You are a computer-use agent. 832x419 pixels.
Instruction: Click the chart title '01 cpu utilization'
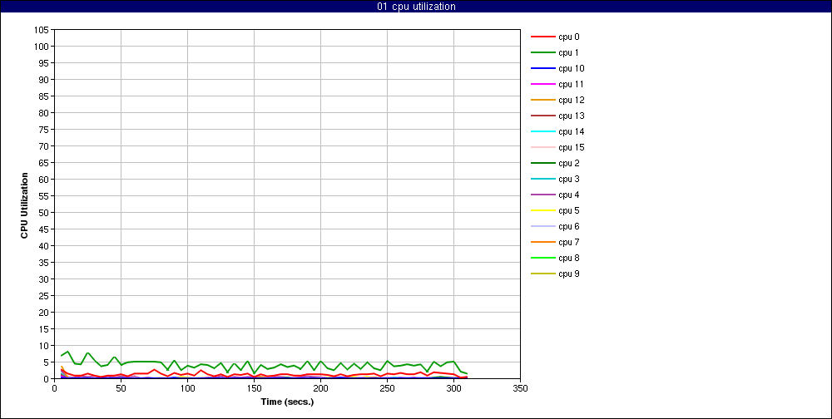coord(416,7)
